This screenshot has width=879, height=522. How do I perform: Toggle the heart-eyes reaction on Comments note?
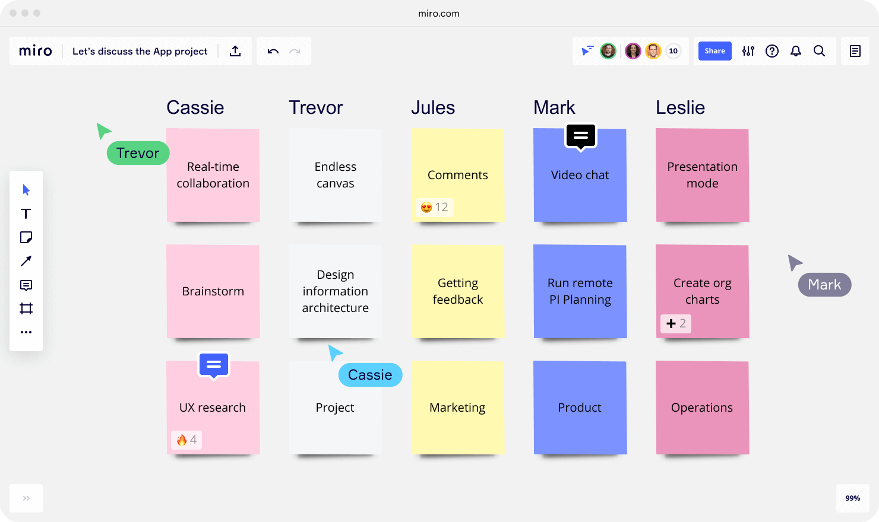[434, 207]
